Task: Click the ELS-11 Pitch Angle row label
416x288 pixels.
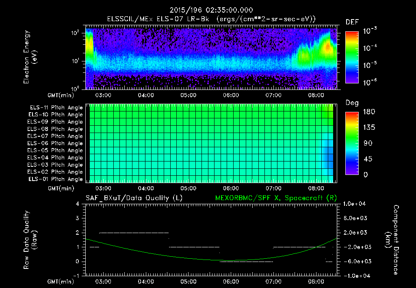Action: coord(56,108)
